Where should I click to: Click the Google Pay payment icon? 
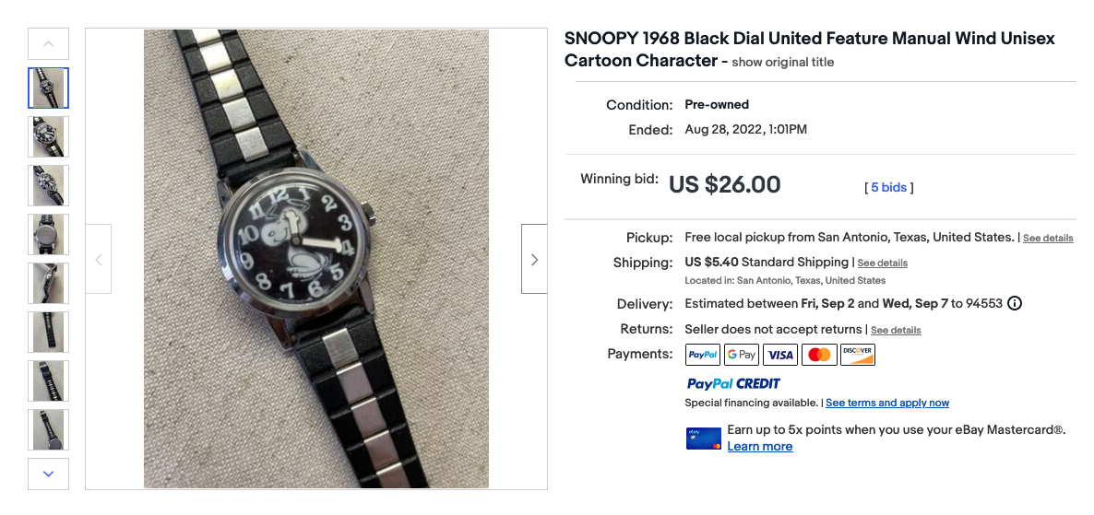click(742, 355)
